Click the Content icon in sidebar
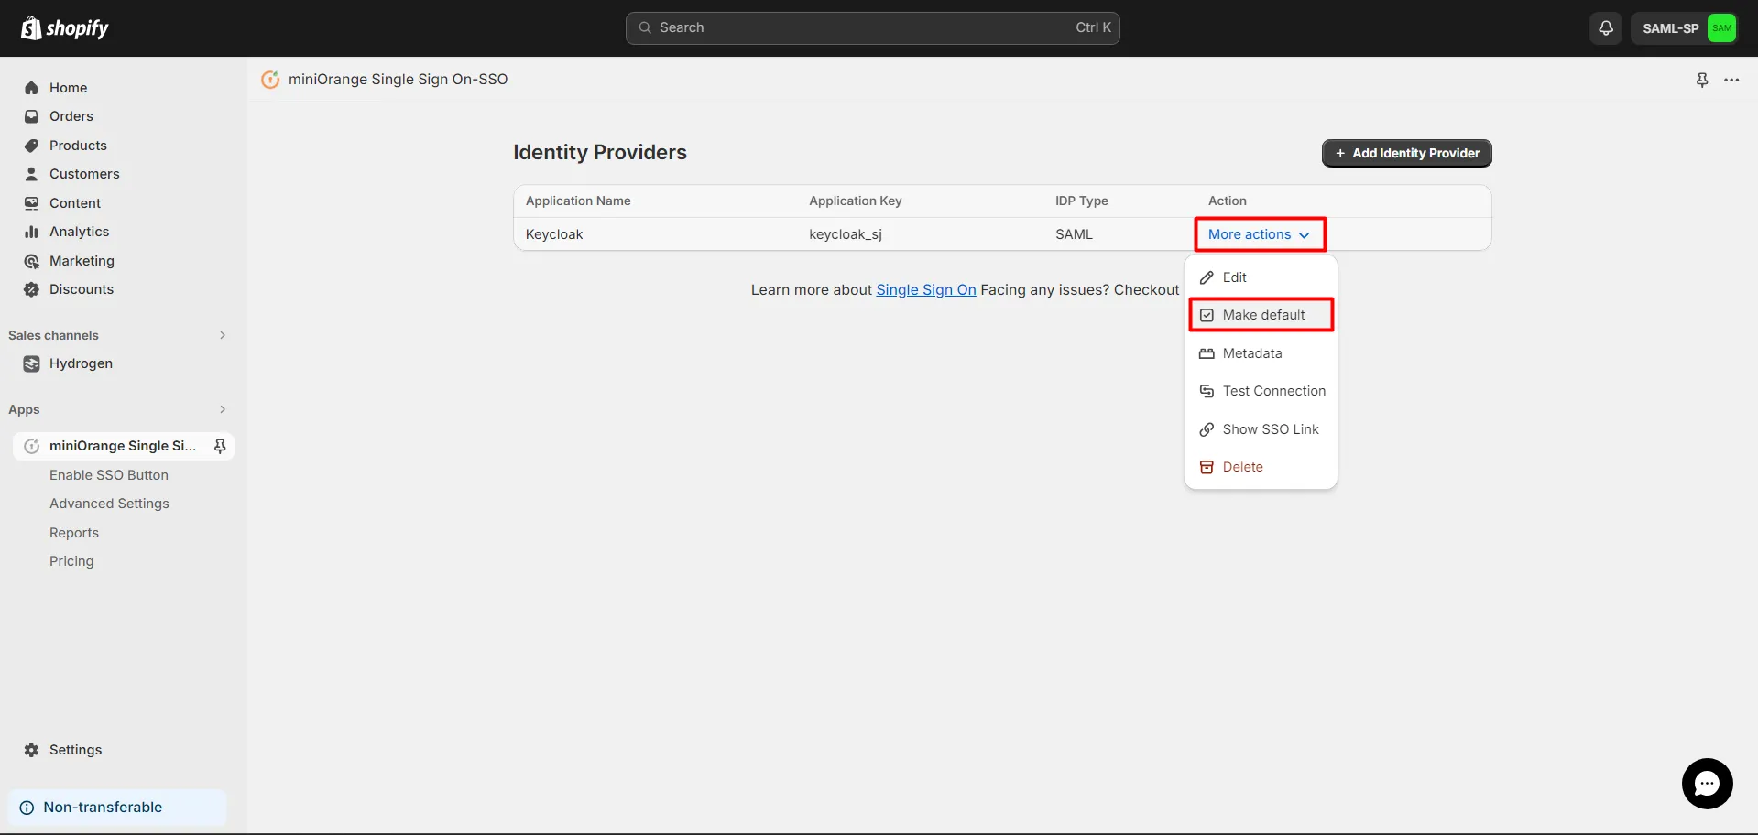 31,203
